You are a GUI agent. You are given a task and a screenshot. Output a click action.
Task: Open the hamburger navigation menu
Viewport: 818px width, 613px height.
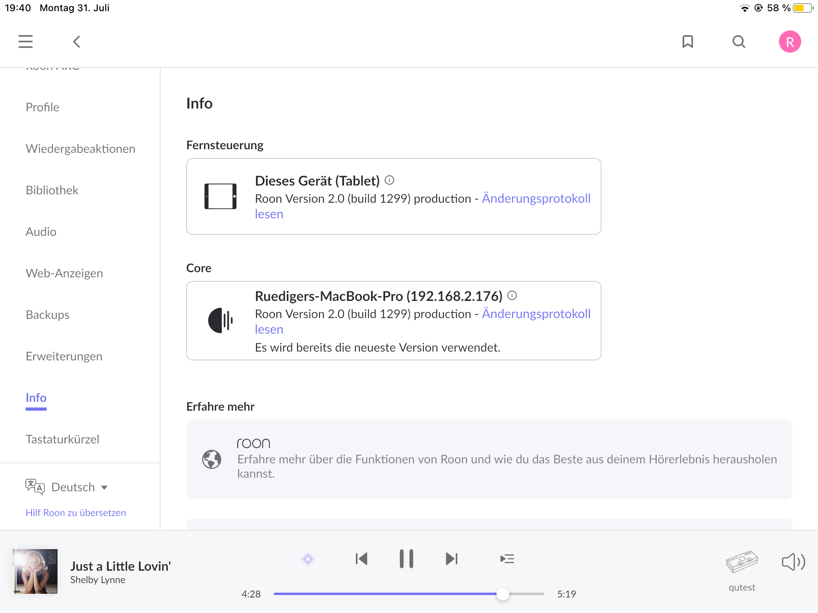pos(26,42)
